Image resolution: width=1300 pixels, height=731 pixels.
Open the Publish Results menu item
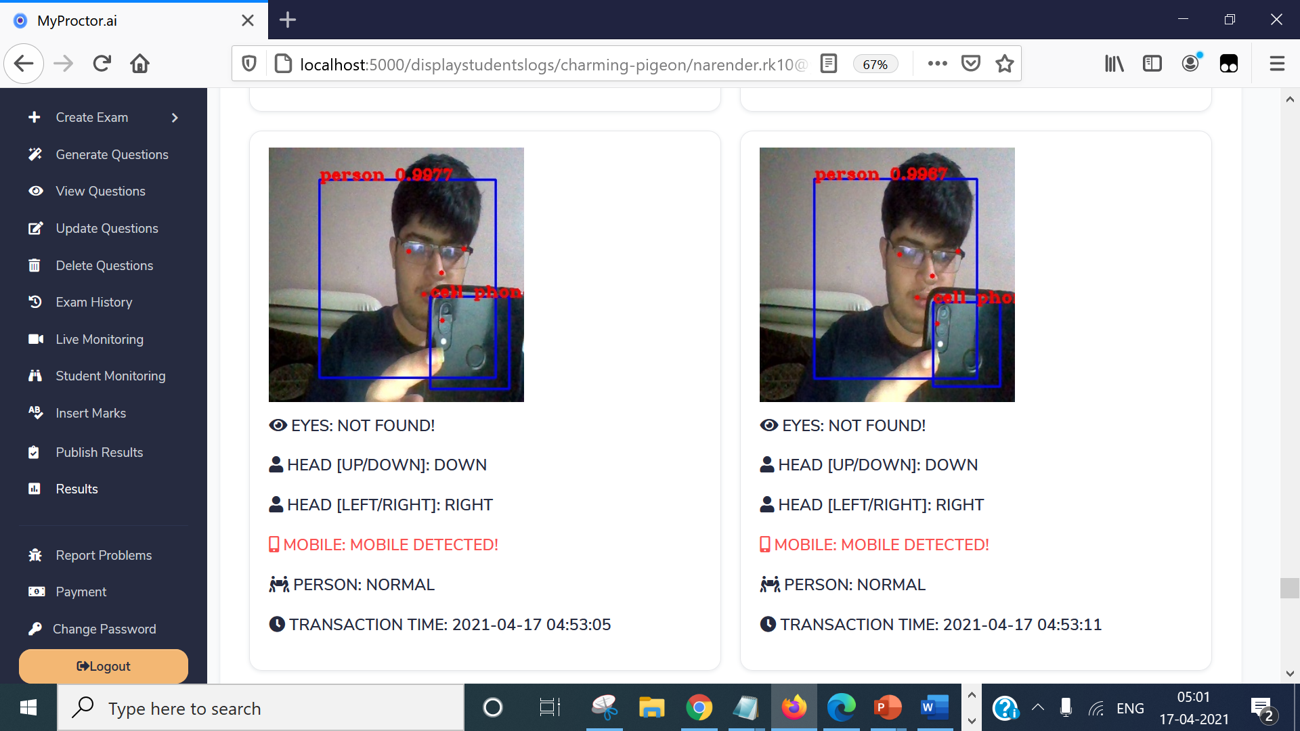pos(99,452)
